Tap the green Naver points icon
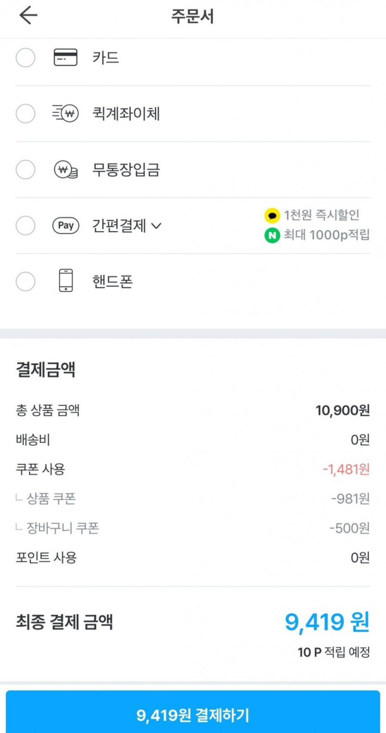The width and height of the screenshot is (386, 733). point(272,235)
